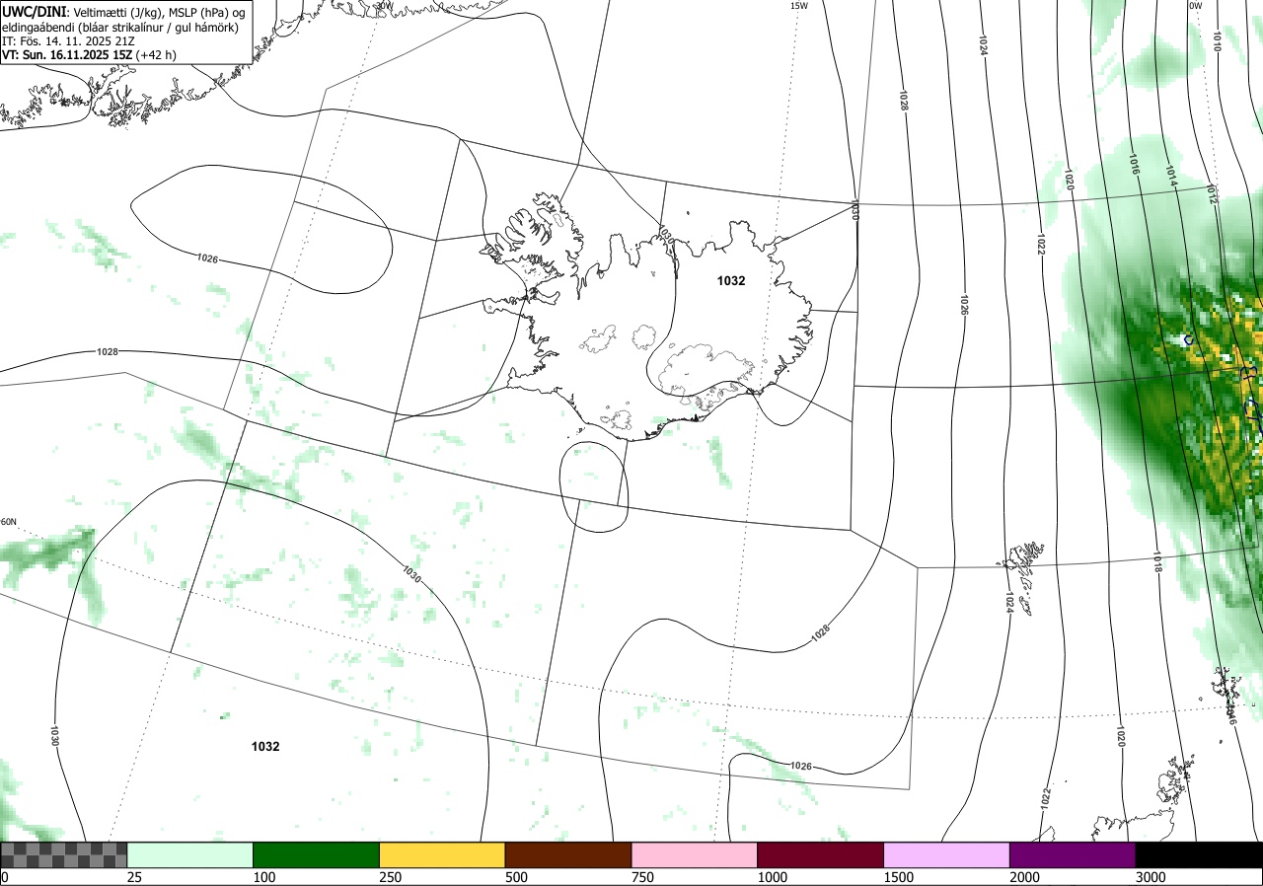Click the gray checkered 0–25 legend swatch
Screen dimensions: 1263x886
coord(64,854)
